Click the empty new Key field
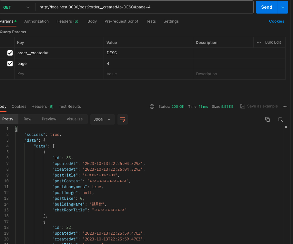 pyautogui.click(x=59, y=74)
